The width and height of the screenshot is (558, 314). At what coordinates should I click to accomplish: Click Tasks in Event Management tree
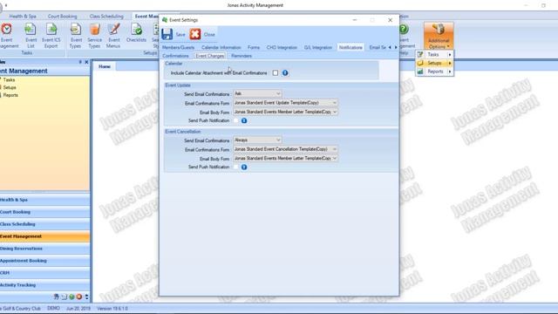pyautogui.click(x=9, y=80)
